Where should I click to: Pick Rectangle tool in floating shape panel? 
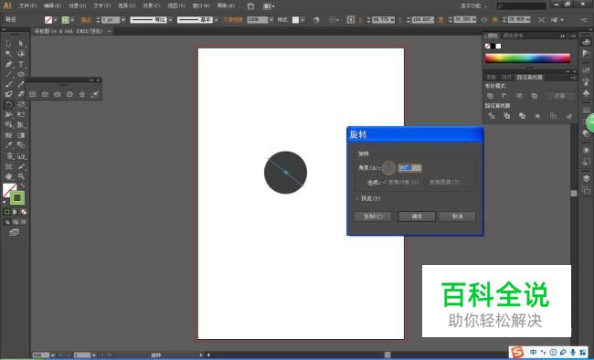point(33,94)
